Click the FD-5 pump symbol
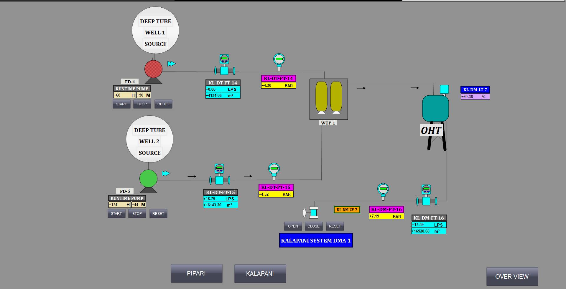Screen dimensions: 566x289 click(148, 179)
